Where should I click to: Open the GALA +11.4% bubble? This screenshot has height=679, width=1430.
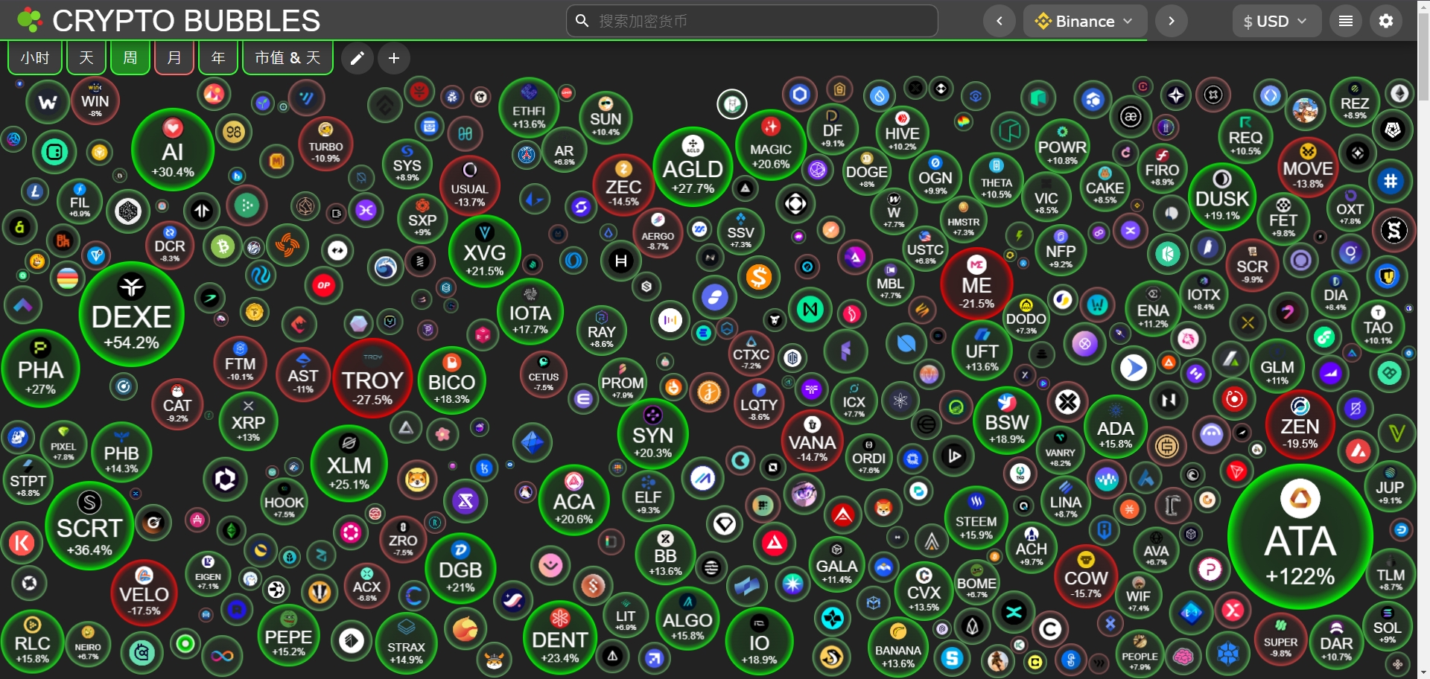[837, 564]
